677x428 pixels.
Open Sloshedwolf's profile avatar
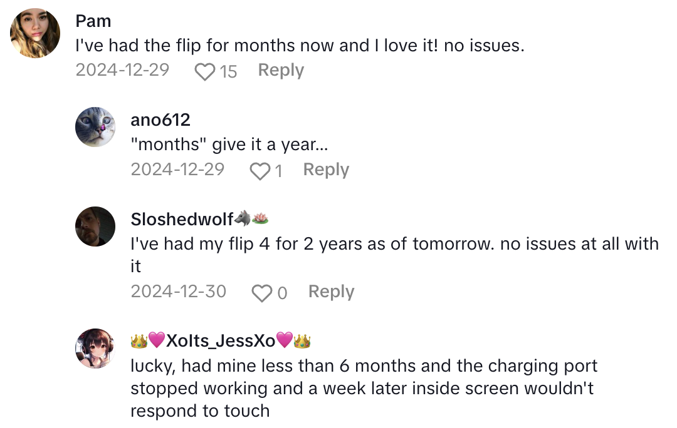pyautogui.click(x=95, y=226)
